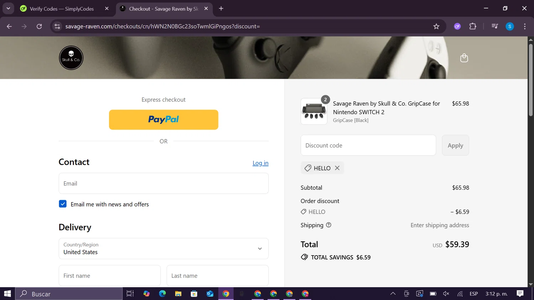The image size is (534, 300).
Task: Select the Checkout - Savage Raven tab
Action: [164, 9]
